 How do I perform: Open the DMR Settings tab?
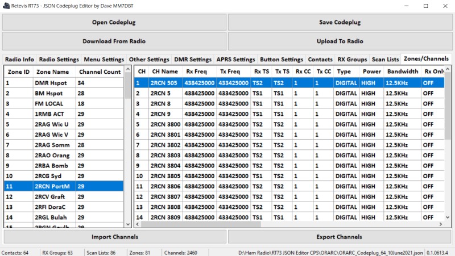click(x=193, y=60)
